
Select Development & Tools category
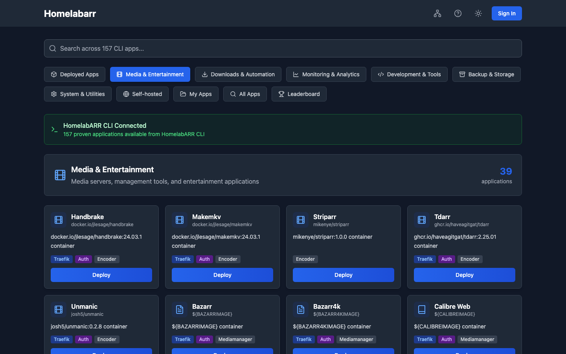[409, 74]
